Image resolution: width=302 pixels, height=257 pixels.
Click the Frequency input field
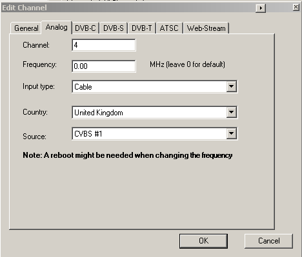pos(104,66)
